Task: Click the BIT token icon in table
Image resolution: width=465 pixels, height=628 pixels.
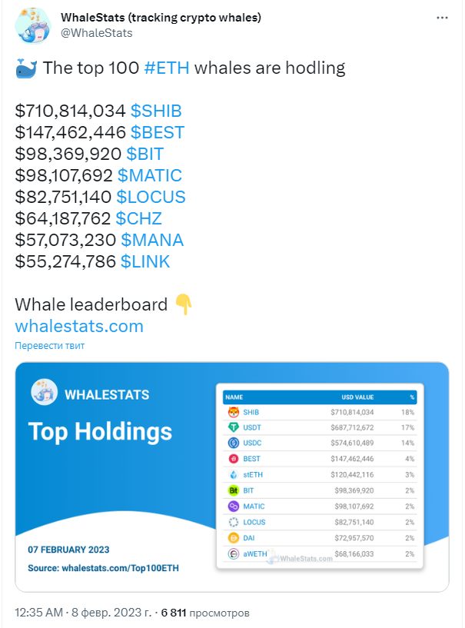Action: click(234, 490)
